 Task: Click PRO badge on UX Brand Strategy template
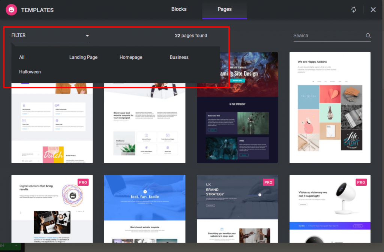(x=268, y=182)
